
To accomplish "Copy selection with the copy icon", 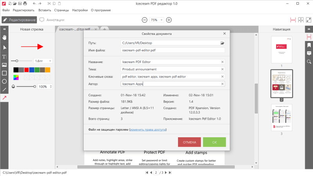I will pos(54,4).
